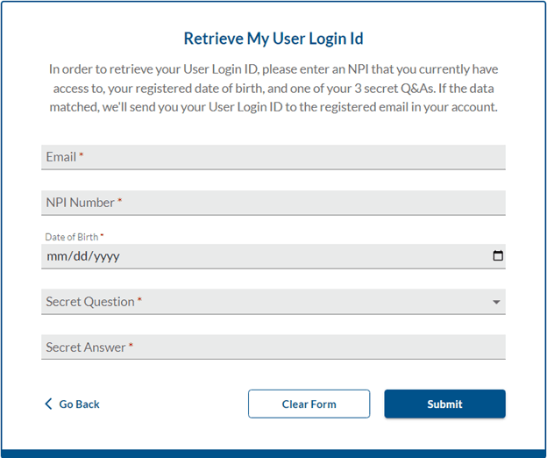Go Back to the previous page
This screenshot has width=547, height=458.
click(72, 404)
